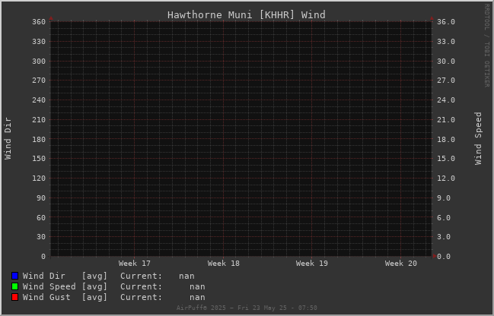
Task: Click the nan value on Wind Dir row
Action: [186, 276]
